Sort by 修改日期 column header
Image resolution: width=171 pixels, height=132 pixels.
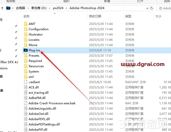pyautogui.click(x=95, y=16)
